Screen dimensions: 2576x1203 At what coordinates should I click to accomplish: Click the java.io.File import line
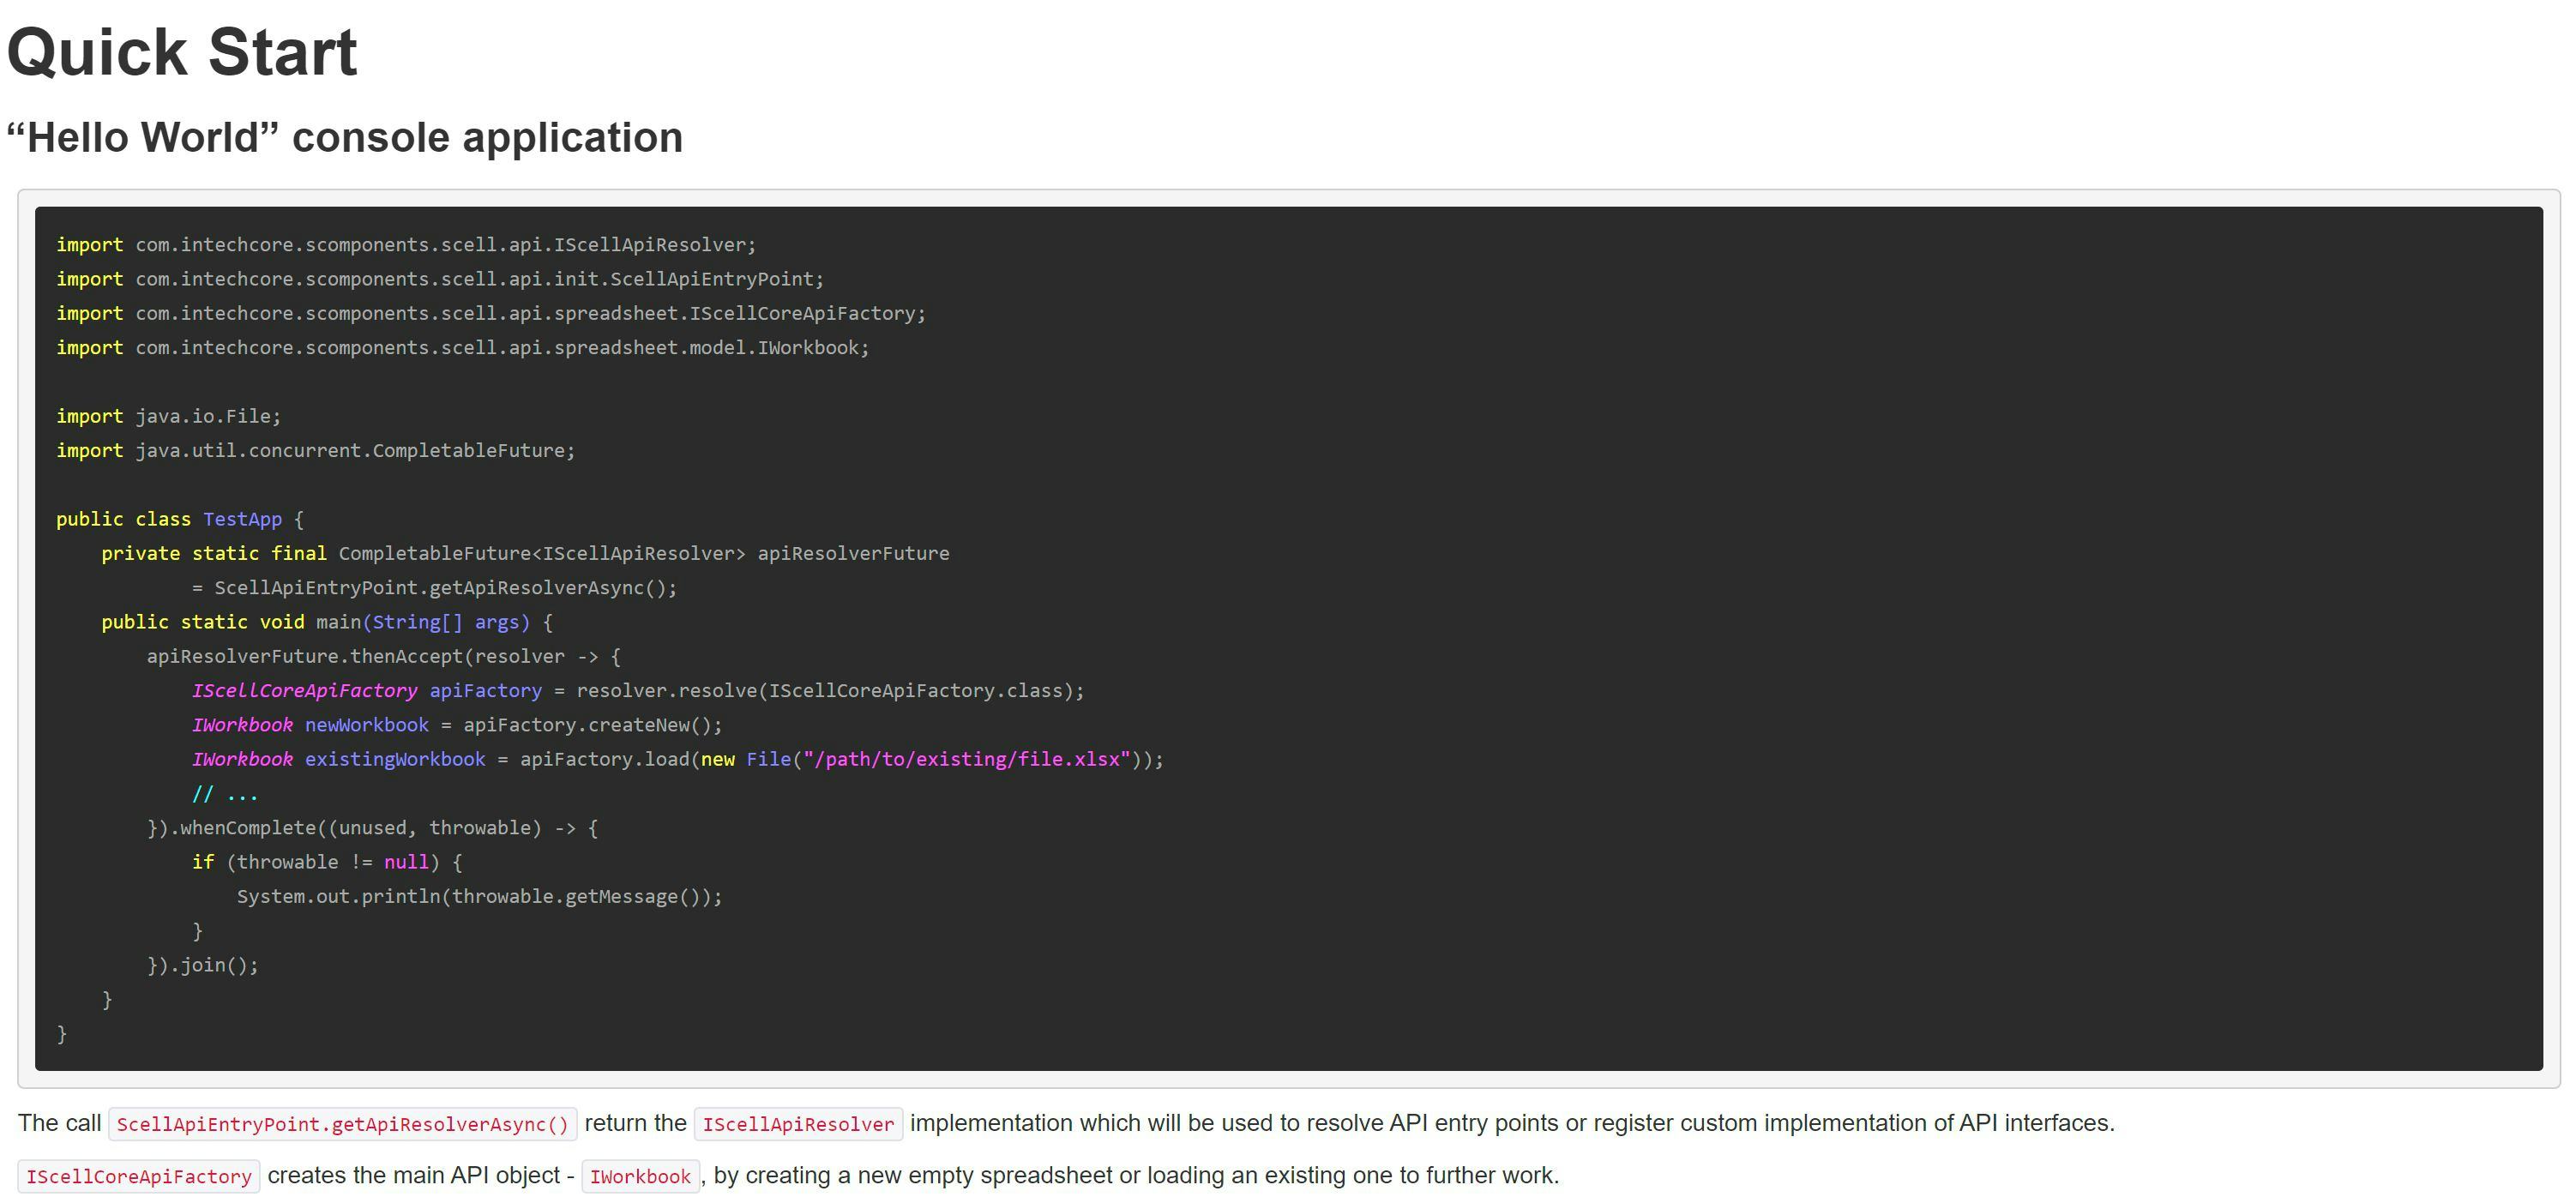(169, 416)
